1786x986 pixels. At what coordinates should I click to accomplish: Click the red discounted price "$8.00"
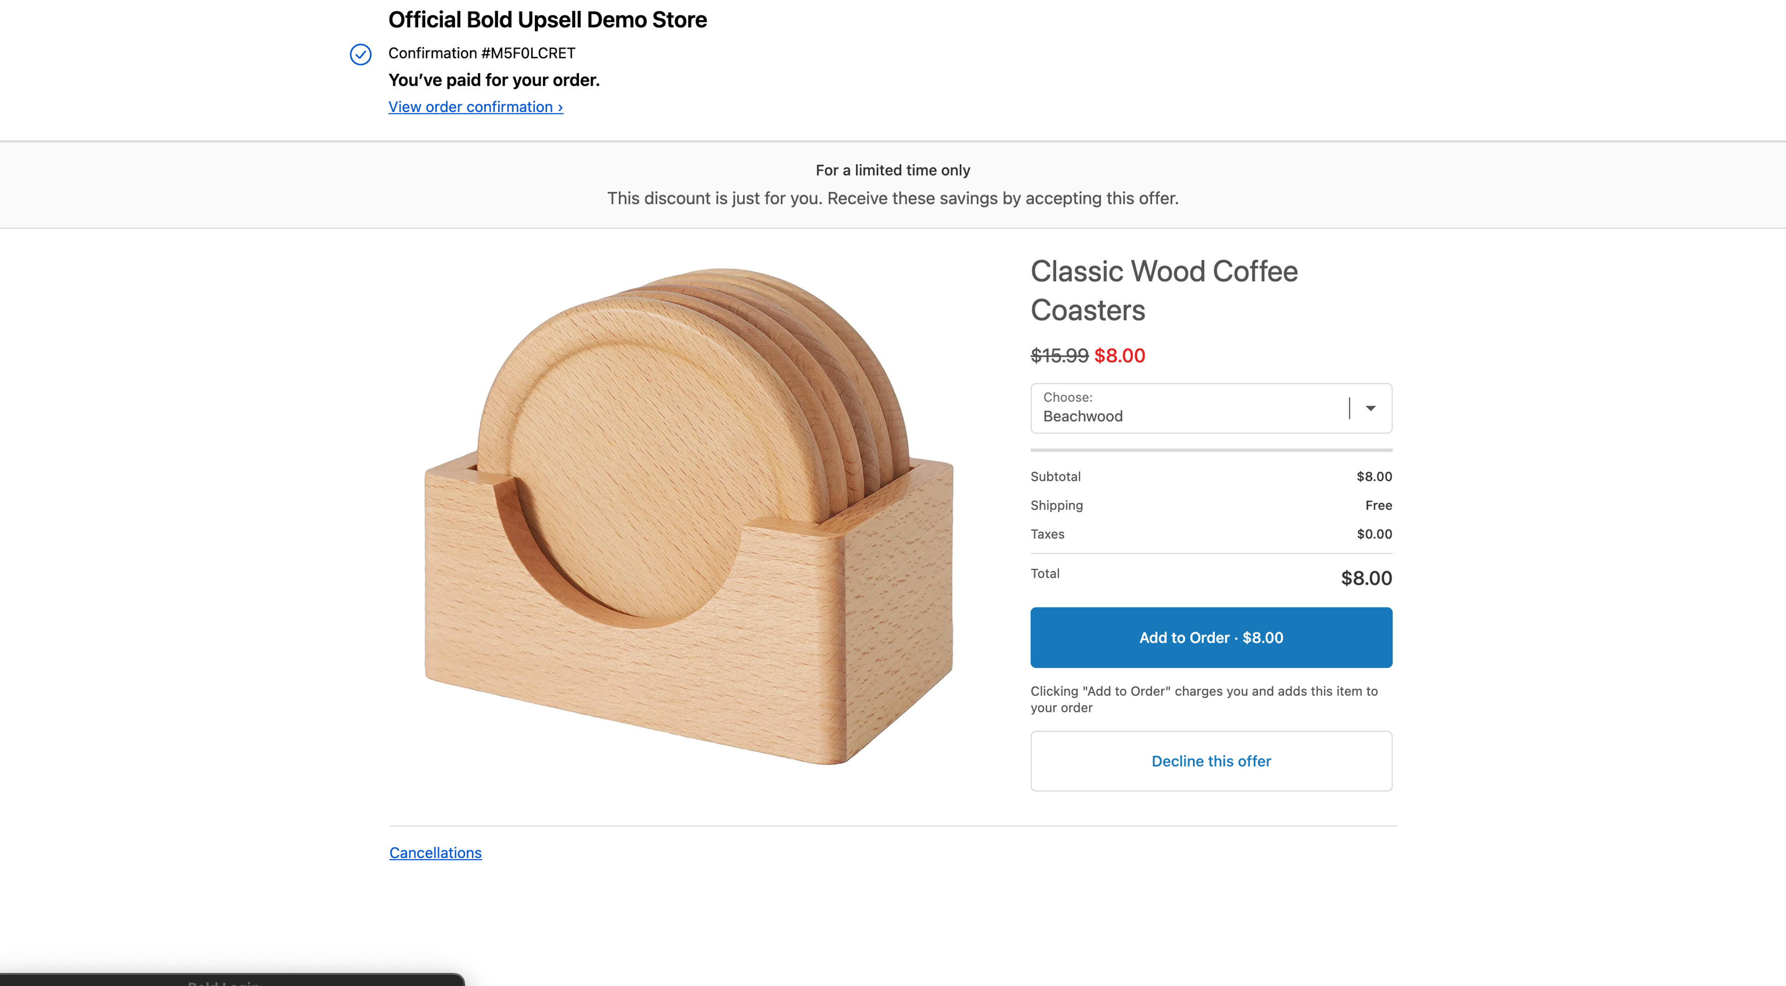1119,356
